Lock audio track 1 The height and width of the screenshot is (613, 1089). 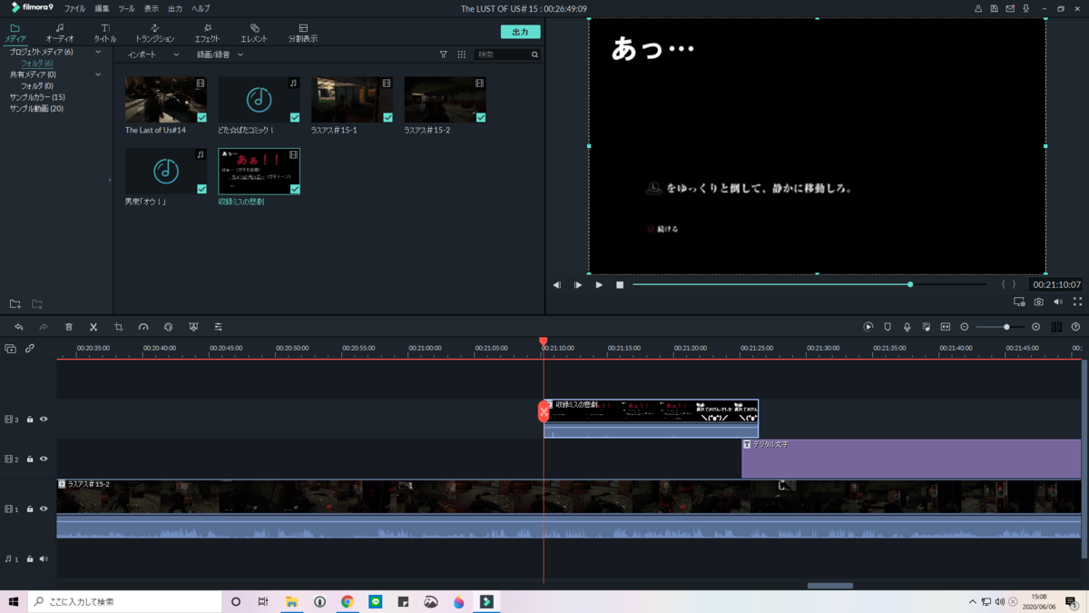30,559
